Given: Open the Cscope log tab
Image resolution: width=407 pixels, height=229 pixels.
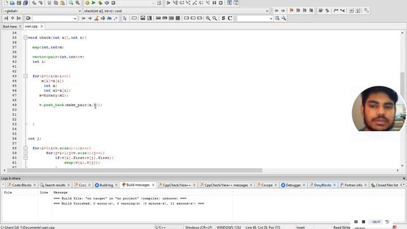Looking at the screenshot, I should click(x=266, y=185).
